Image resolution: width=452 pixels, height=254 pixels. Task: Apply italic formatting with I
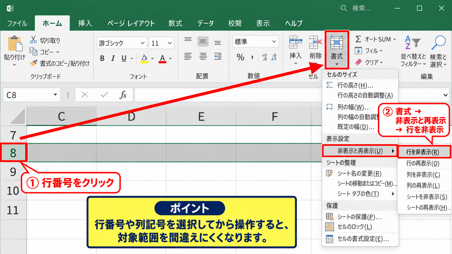tap(113, 58)
